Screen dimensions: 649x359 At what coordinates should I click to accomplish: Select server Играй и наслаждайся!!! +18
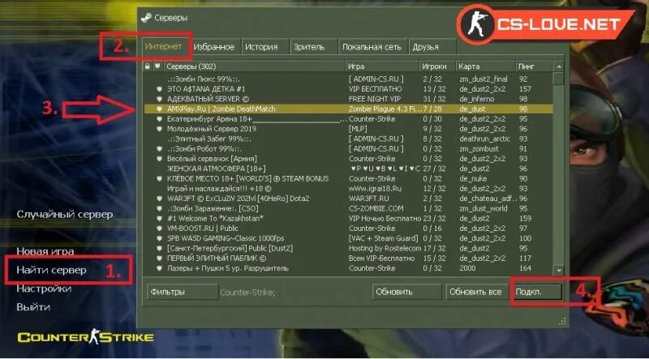pyautogui.click(x=348, y=189)
